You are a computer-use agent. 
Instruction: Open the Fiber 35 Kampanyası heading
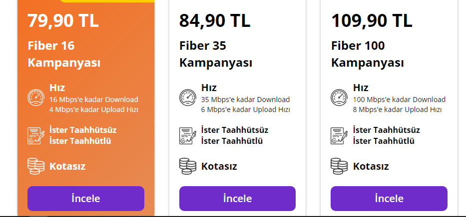[x=215, y=55]
